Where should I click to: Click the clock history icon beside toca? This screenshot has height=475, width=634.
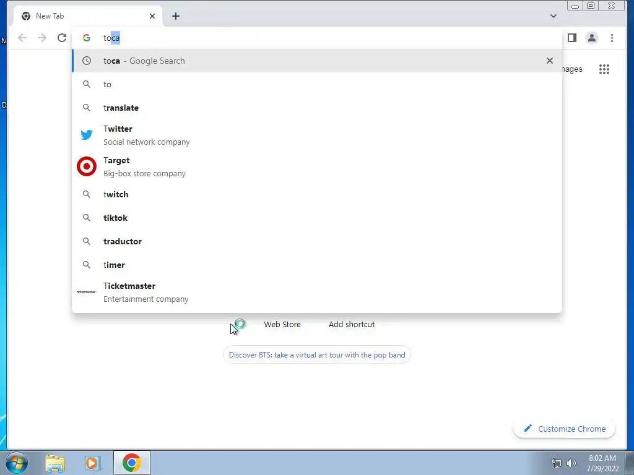(x=87, y=61)
